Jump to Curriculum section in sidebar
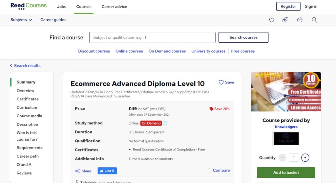 [27, 107]
